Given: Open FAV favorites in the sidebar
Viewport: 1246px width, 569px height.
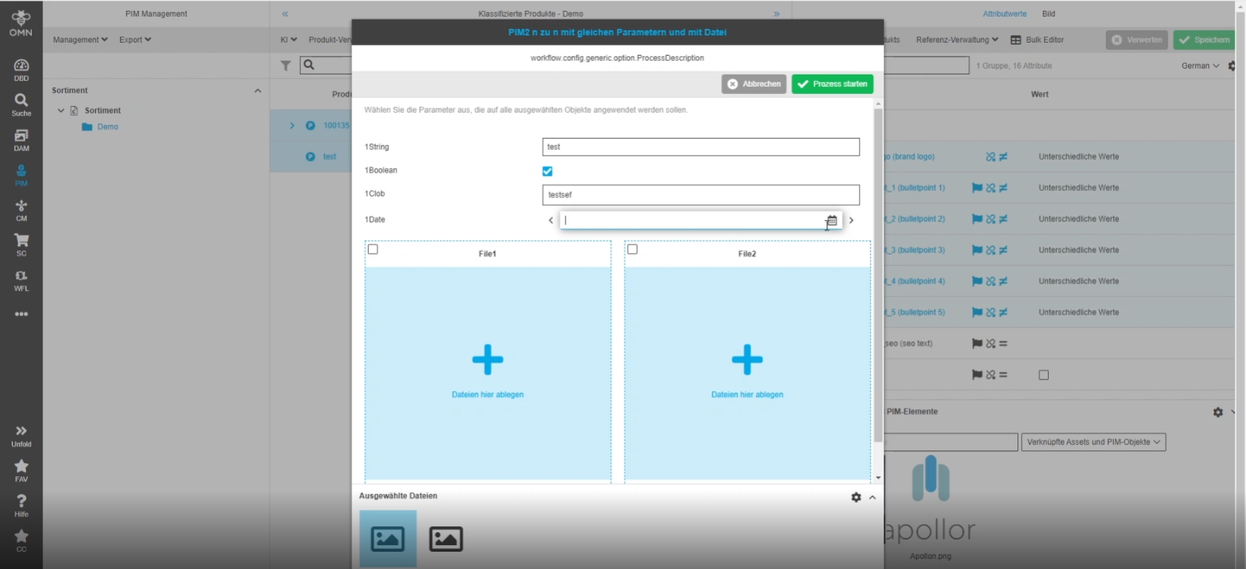Looking at the screenshot, I should pos(21,471).
